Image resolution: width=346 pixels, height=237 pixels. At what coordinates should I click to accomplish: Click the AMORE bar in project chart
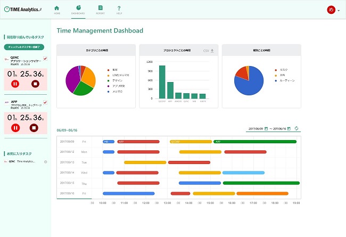pyautogui.click(x=178, y=96)
